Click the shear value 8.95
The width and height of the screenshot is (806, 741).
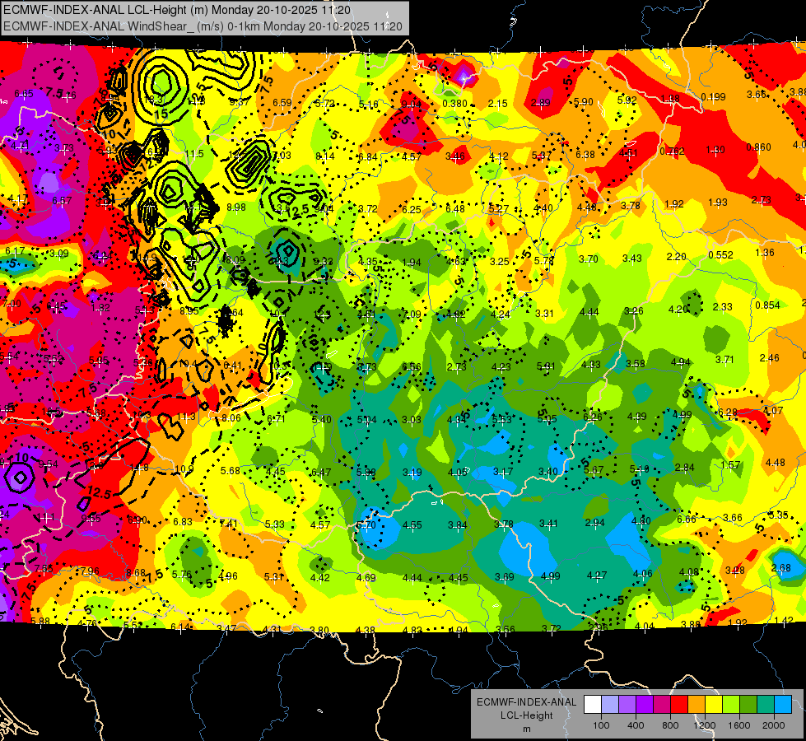pyautogui.click(x=189, y=310)
